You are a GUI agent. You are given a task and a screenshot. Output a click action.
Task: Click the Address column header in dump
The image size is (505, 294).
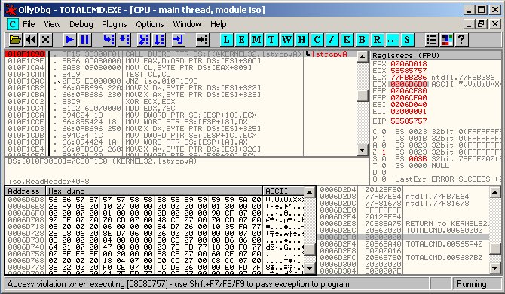pos(26,191)
